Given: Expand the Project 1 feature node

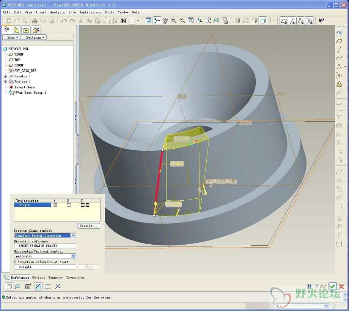Looking at the screenshot, I should [5, 82].
